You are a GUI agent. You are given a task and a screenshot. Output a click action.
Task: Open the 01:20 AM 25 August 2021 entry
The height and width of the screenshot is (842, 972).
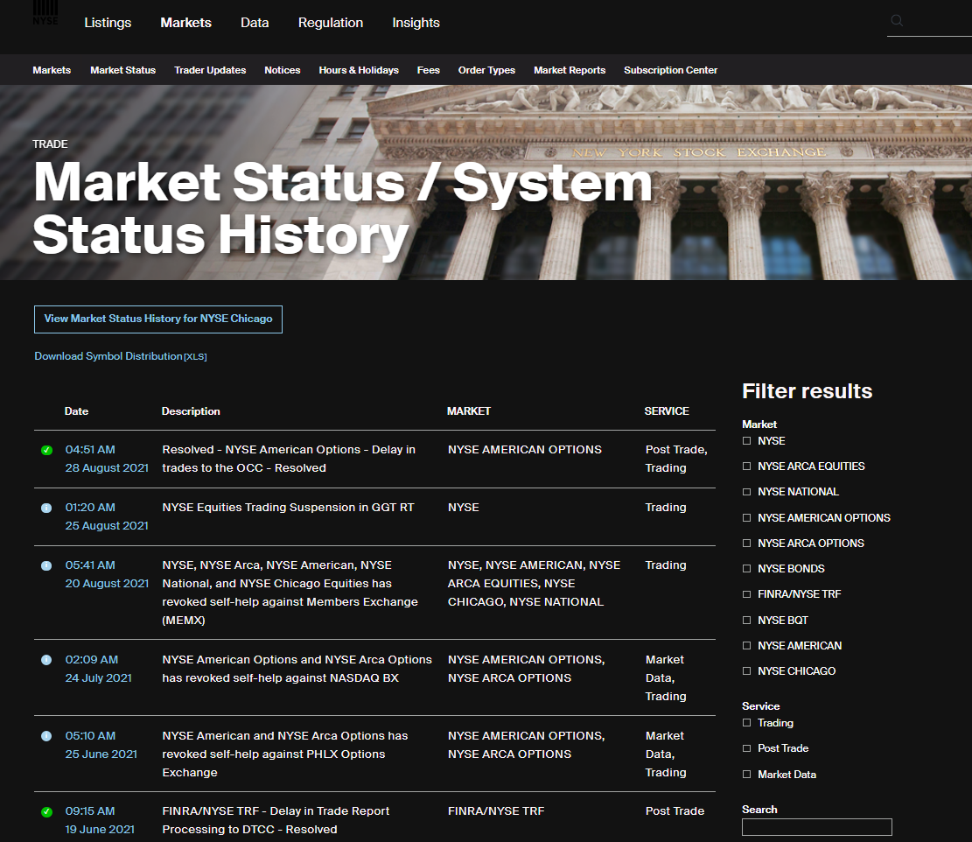click(x=107, y=516)
